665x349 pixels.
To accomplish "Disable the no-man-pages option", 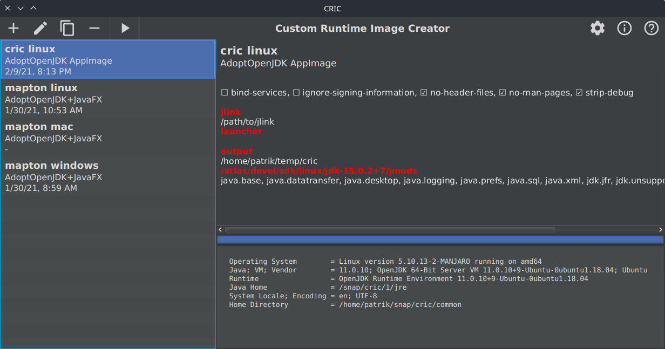I will click(x=503, y=92).
